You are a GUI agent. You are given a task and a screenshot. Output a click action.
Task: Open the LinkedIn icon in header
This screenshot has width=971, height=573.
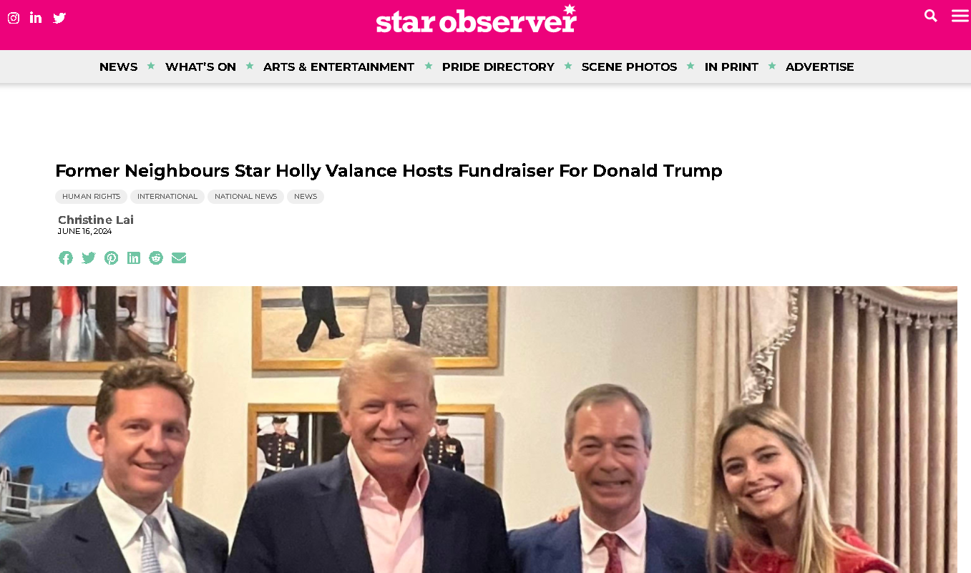36,18
